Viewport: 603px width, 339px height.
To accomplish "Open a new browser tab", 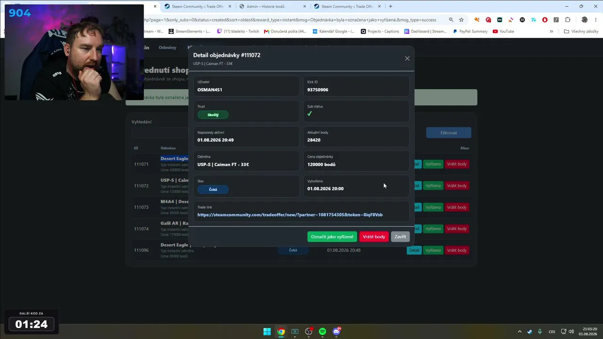I will [391, 7].
